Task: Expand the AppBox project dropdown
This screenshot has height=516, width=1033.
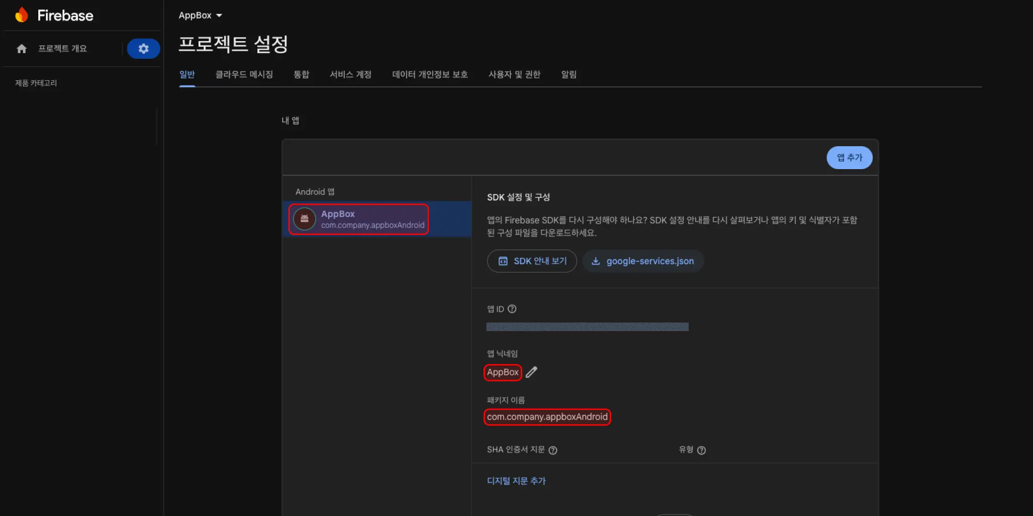Action: click(200, 15)
